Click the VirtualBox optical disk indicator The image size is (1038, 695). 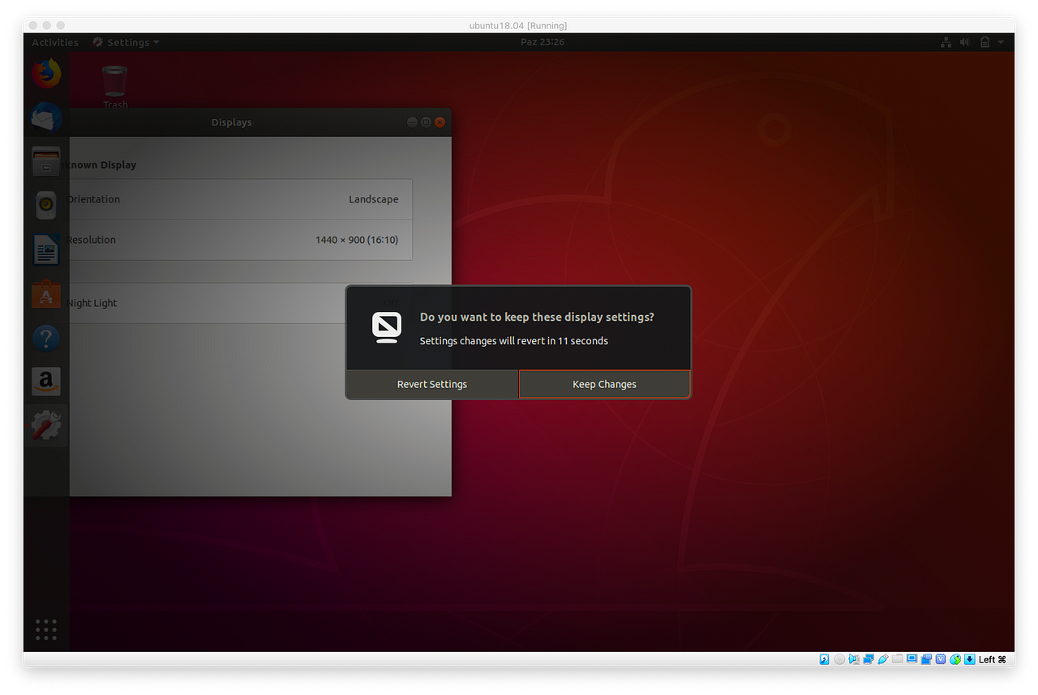pyautogui.click(x=839, y=659)
